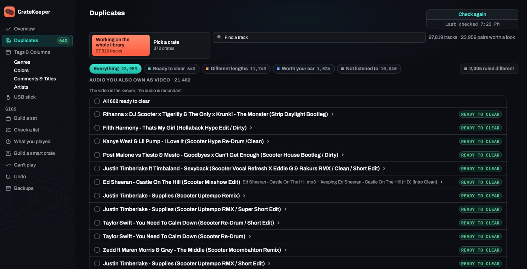Click the Build a smart crate icon

pyautogui.click(x=8, y=153)
